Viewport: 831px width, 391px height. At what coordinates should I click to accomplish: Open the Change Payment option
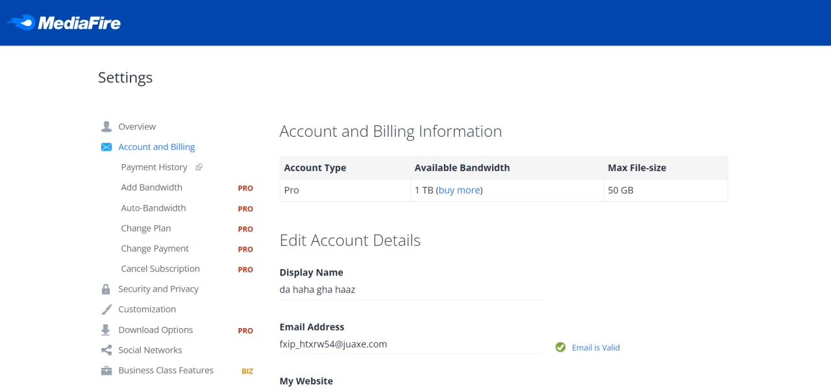[x=155, y=248]
